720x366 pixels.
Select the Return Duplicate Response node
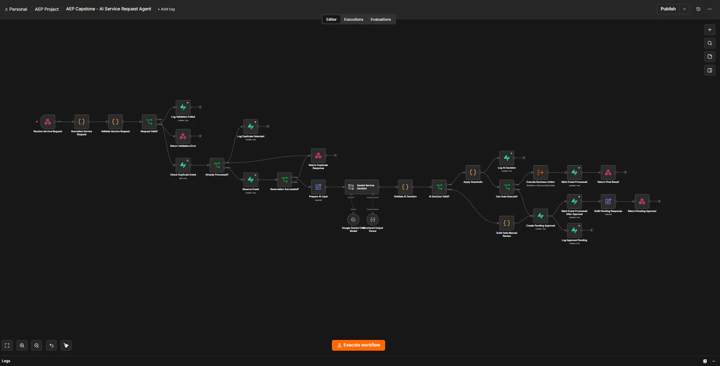(x=318, y=156)
